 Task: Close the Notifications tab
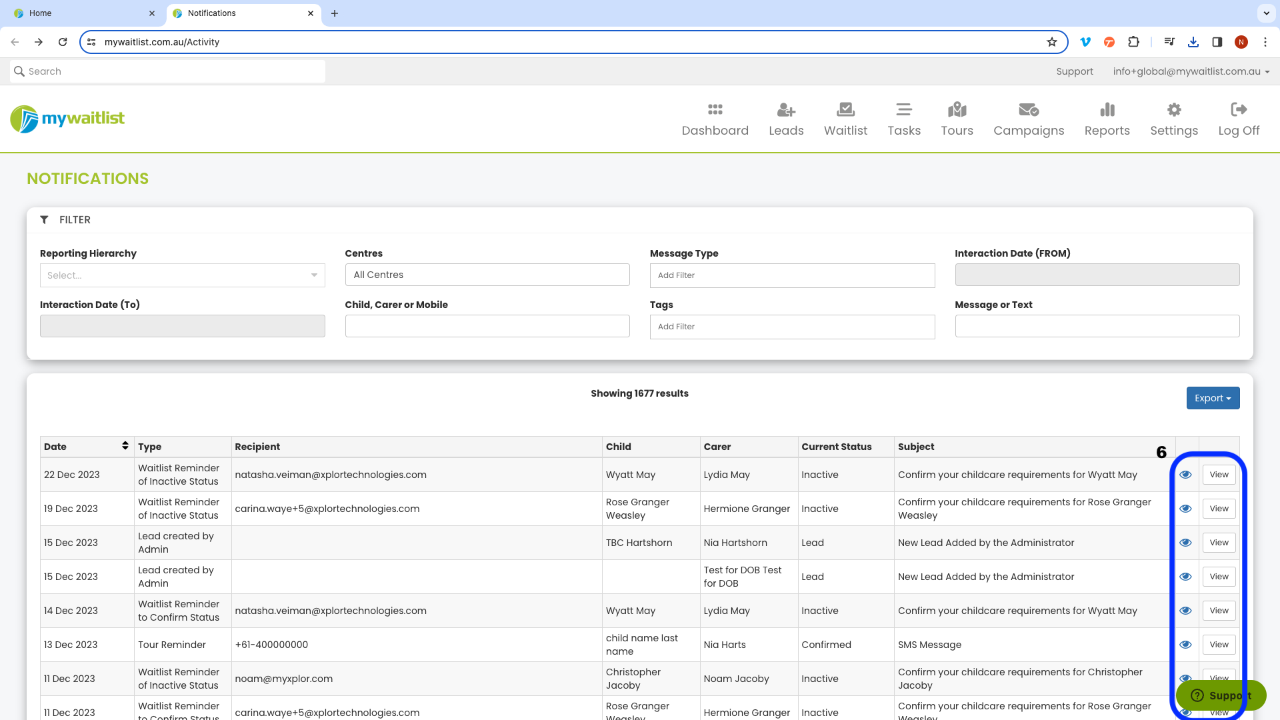pos(311,13)
